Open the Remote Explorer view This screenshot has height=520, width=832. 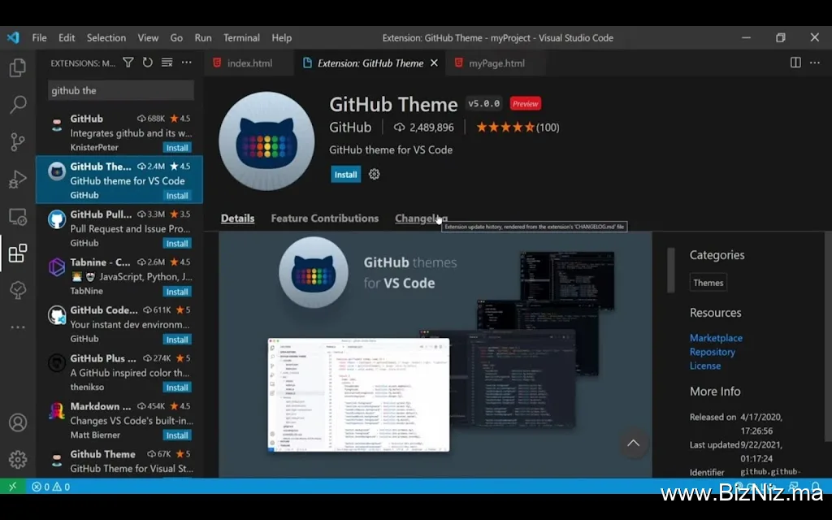18,216
